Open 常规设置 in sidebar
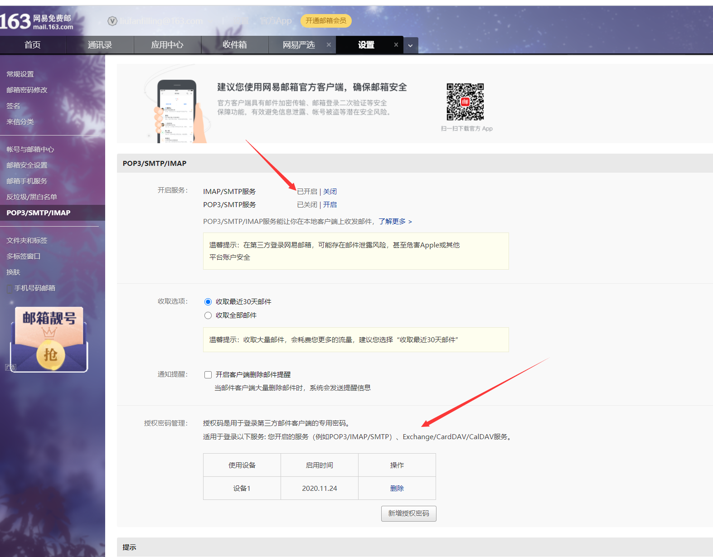Image resolution: width=713 pixels, height=557 pixels. 20,74
